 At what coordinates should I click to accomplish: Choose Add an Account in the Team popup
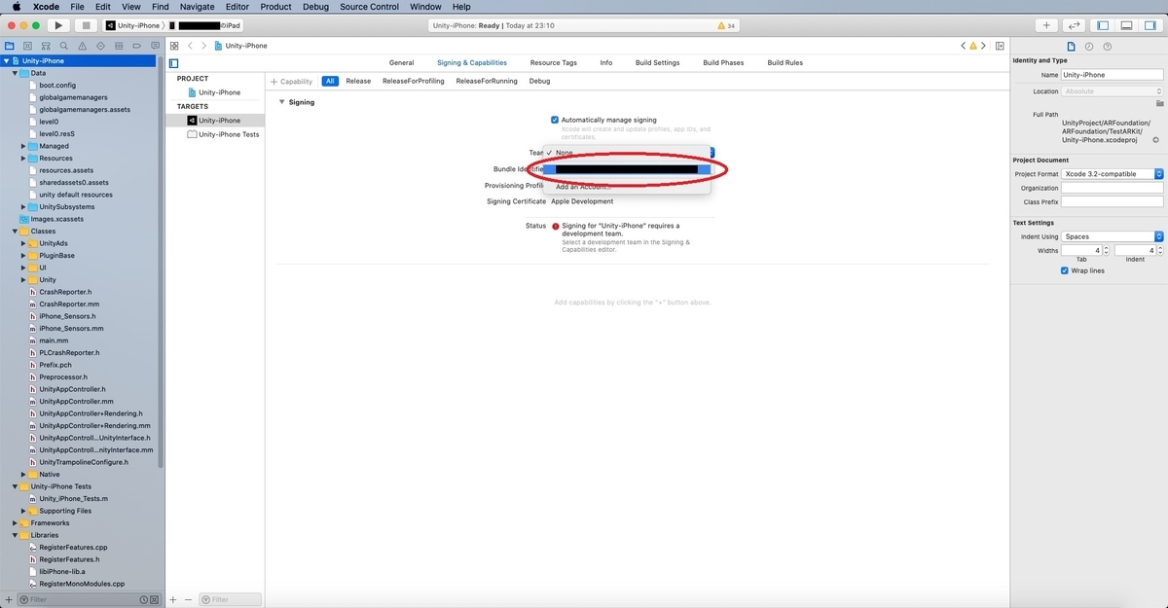click(627, 186)
